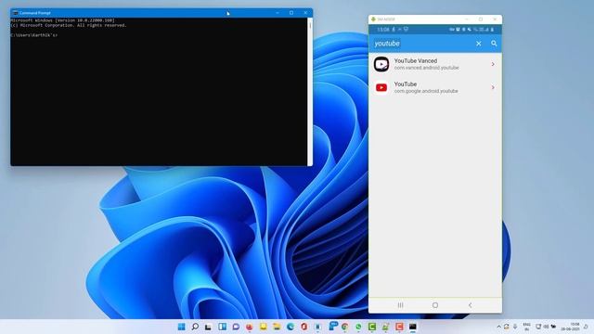Image resolution: width=594 pixels, height=334 pixels.
Task: Show hidden system tray icons
Action: [498, 327]
